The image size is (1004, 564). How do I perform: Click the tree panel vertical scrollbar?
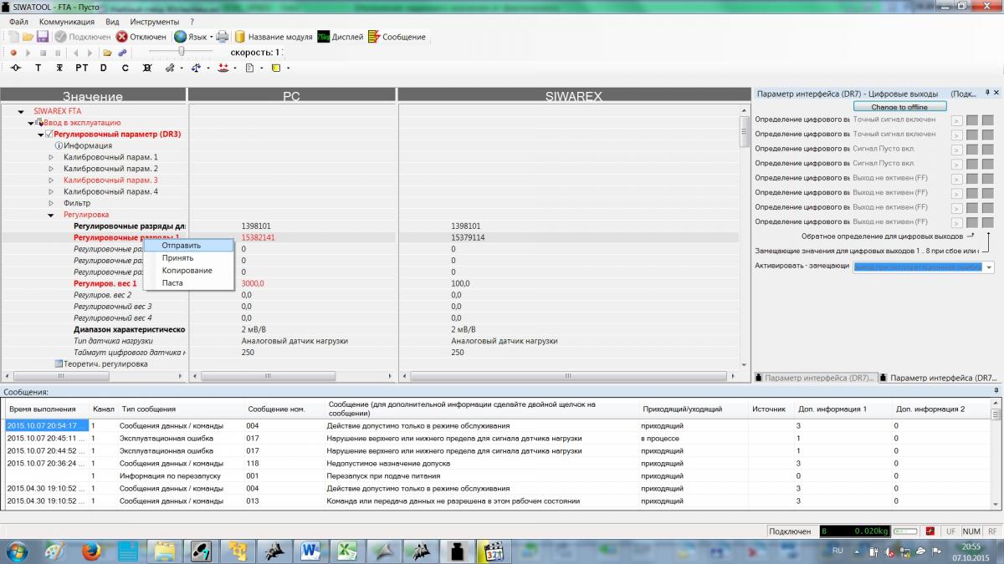pos(744,239)
